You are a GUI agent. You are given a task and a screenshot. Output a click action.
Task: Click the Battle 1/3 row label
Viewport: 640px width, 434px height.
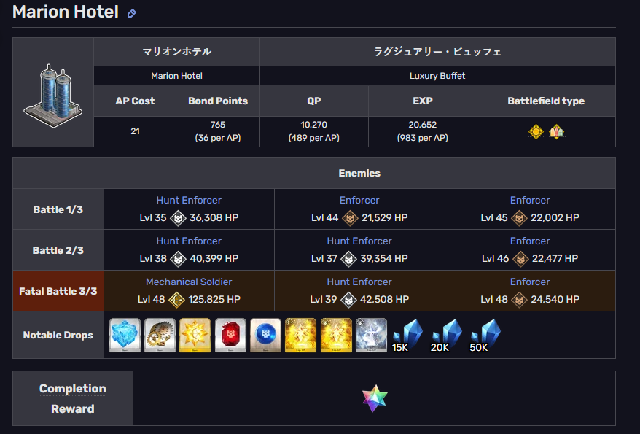(58, 209)
